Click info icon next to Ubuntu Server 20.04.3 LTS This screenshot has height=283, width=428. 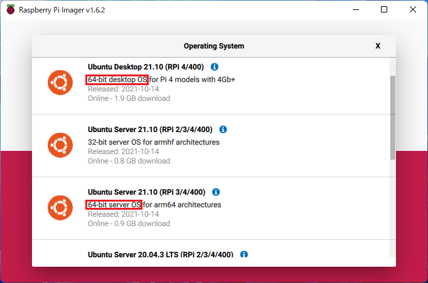point(244,254)
